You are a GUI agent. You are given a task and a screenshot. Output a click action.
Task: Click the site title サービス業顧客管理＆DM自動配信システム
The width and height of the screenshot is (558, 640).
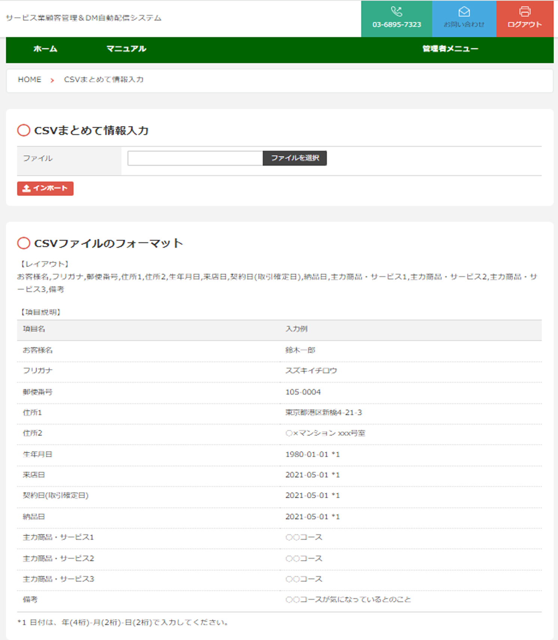(x=84, y=18)
